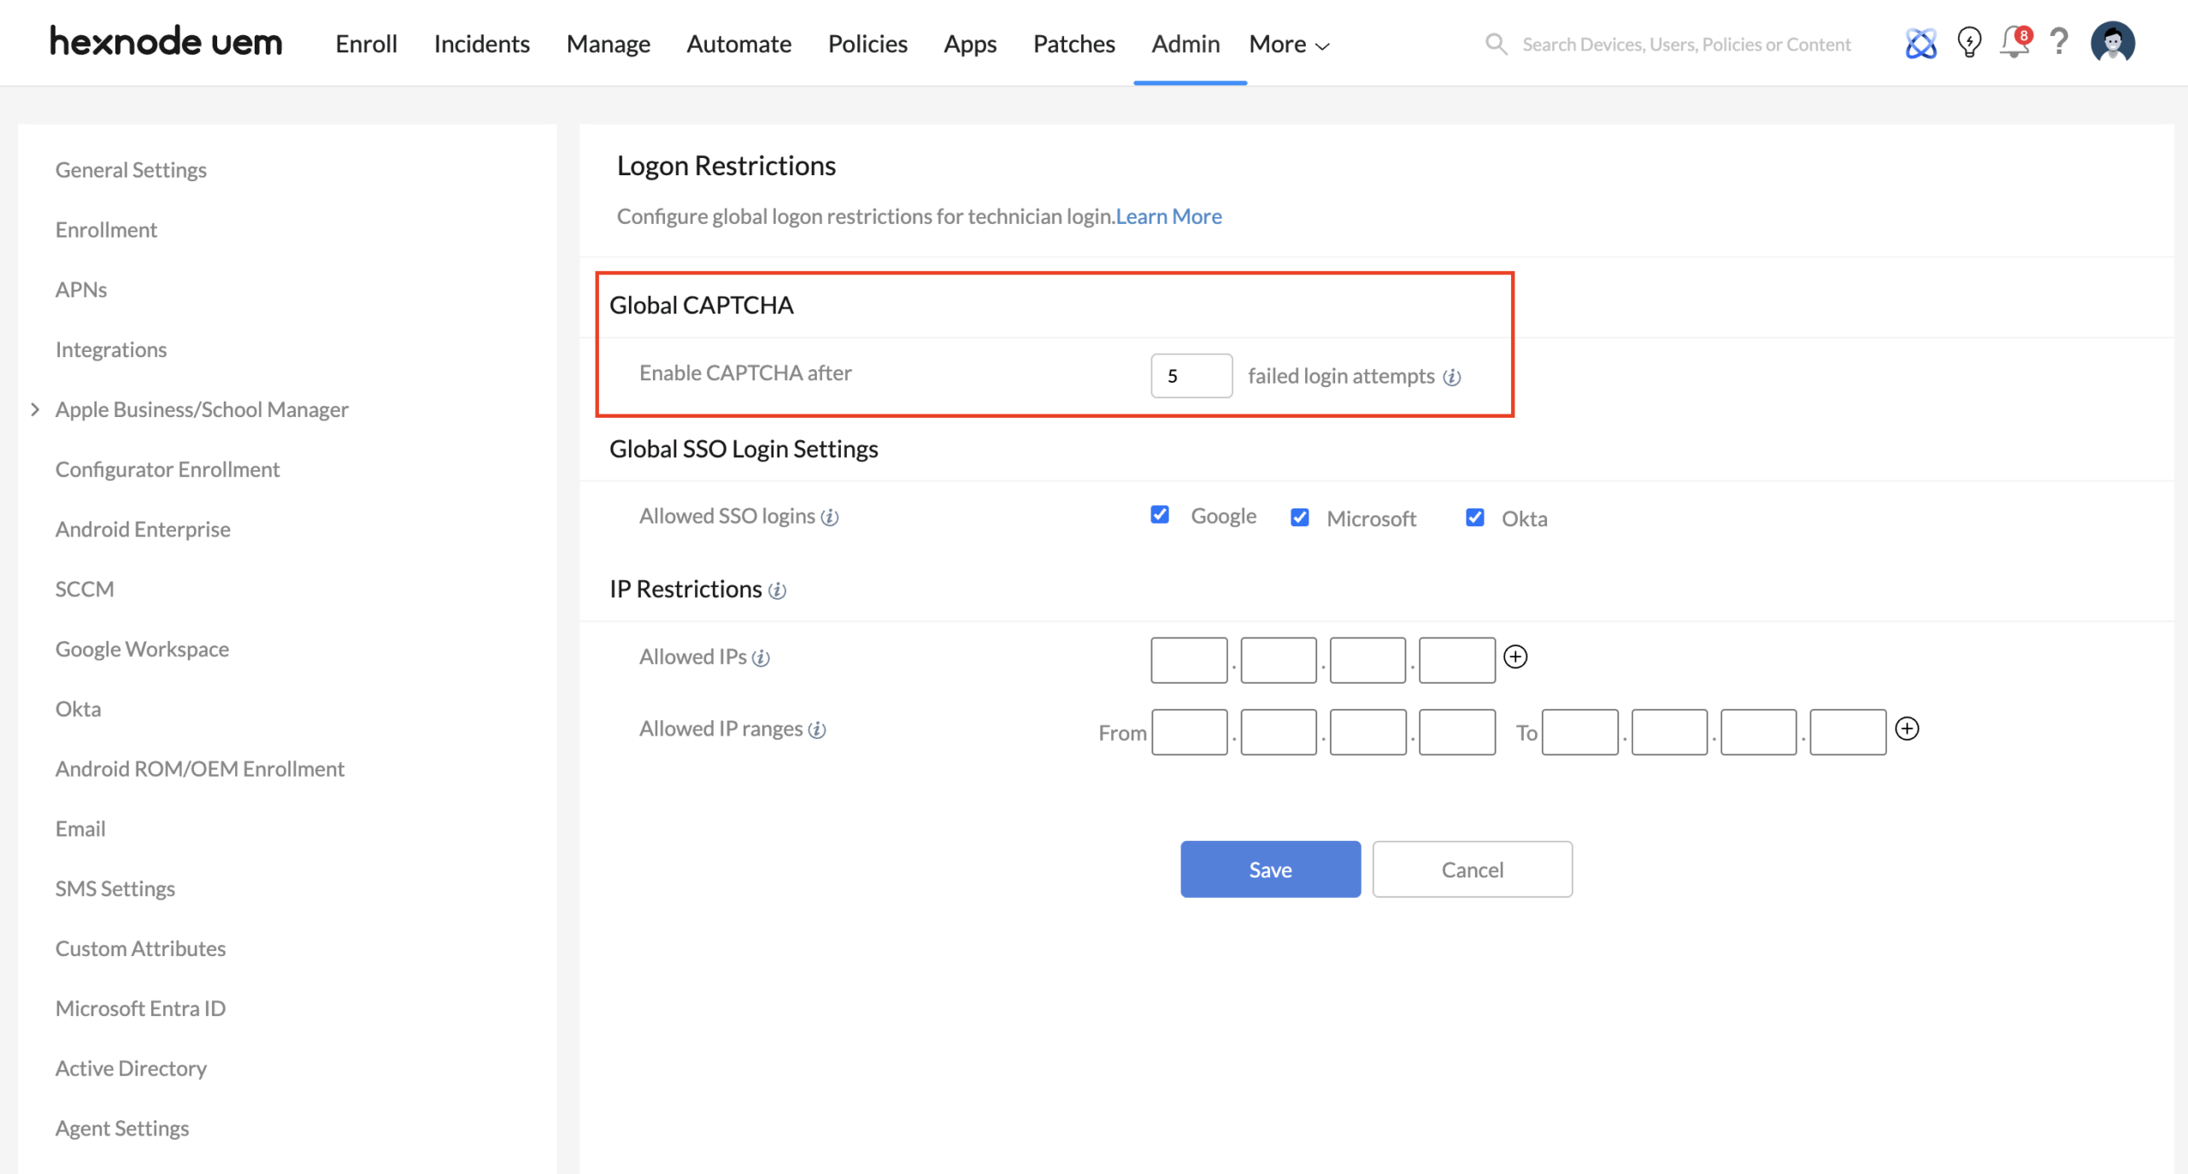Viewport: 2188px width, 1174px height.
Task: Click the Learn More link
Action: 1168,216
